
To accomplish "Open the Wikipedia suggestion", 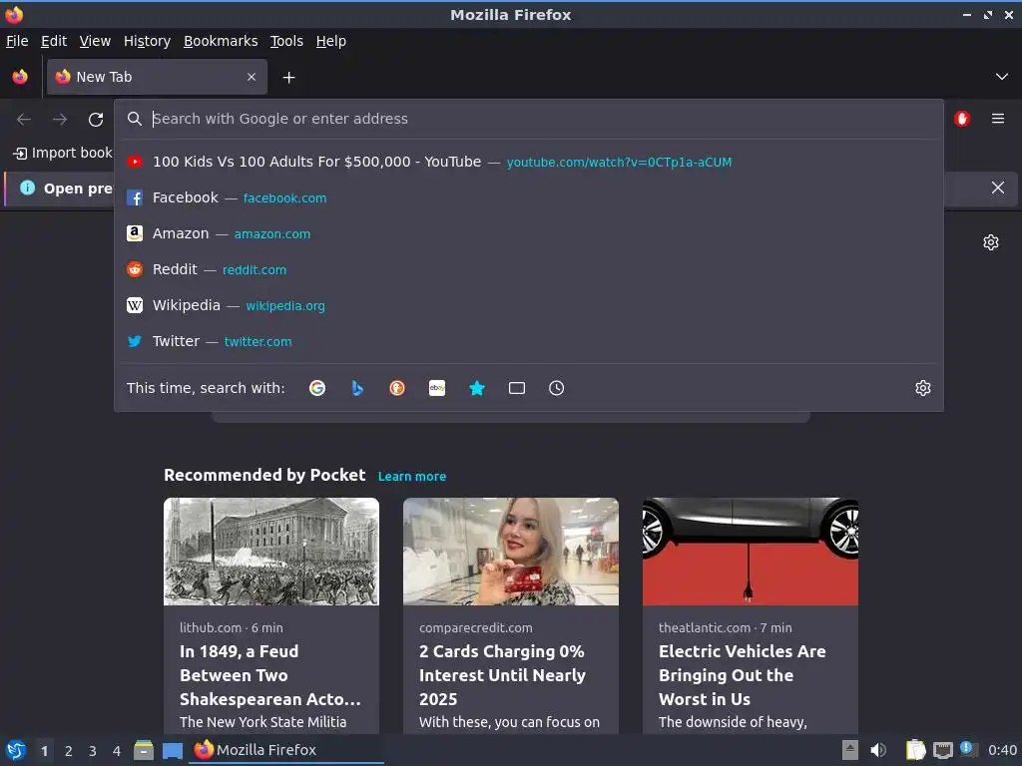I will (x=529, y=305).
